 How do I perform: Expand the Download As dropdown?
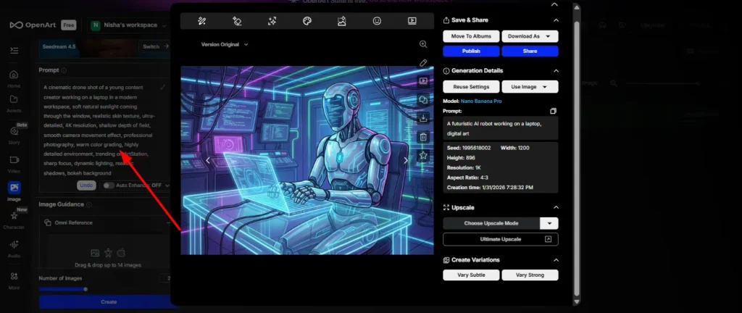click(x=530, y=36)
